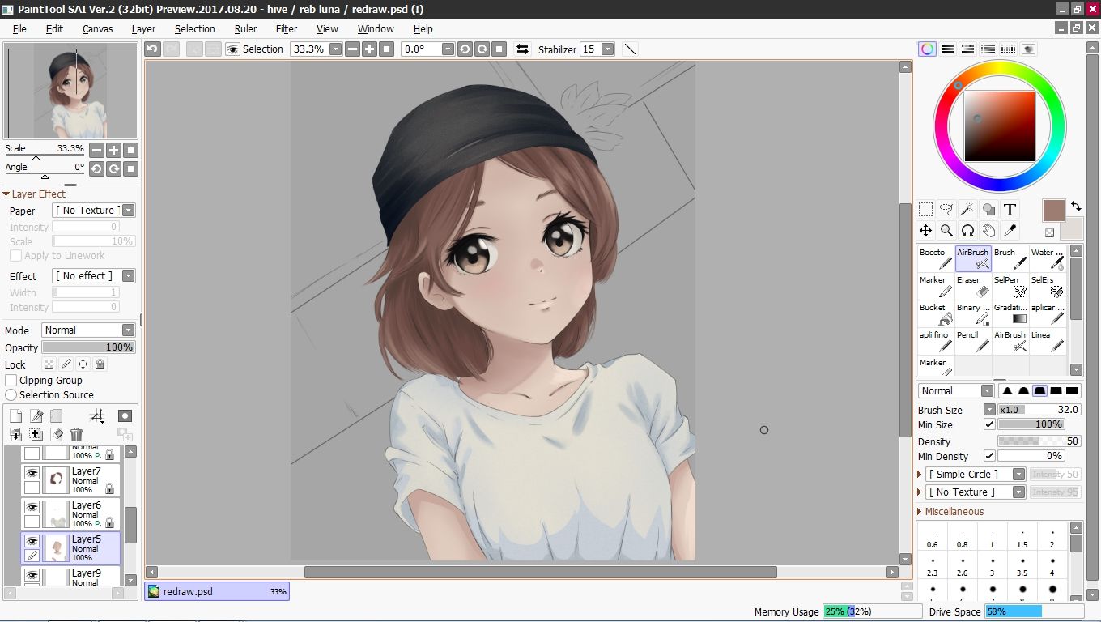Choose the Gradation tool preset

point(1010,314)
